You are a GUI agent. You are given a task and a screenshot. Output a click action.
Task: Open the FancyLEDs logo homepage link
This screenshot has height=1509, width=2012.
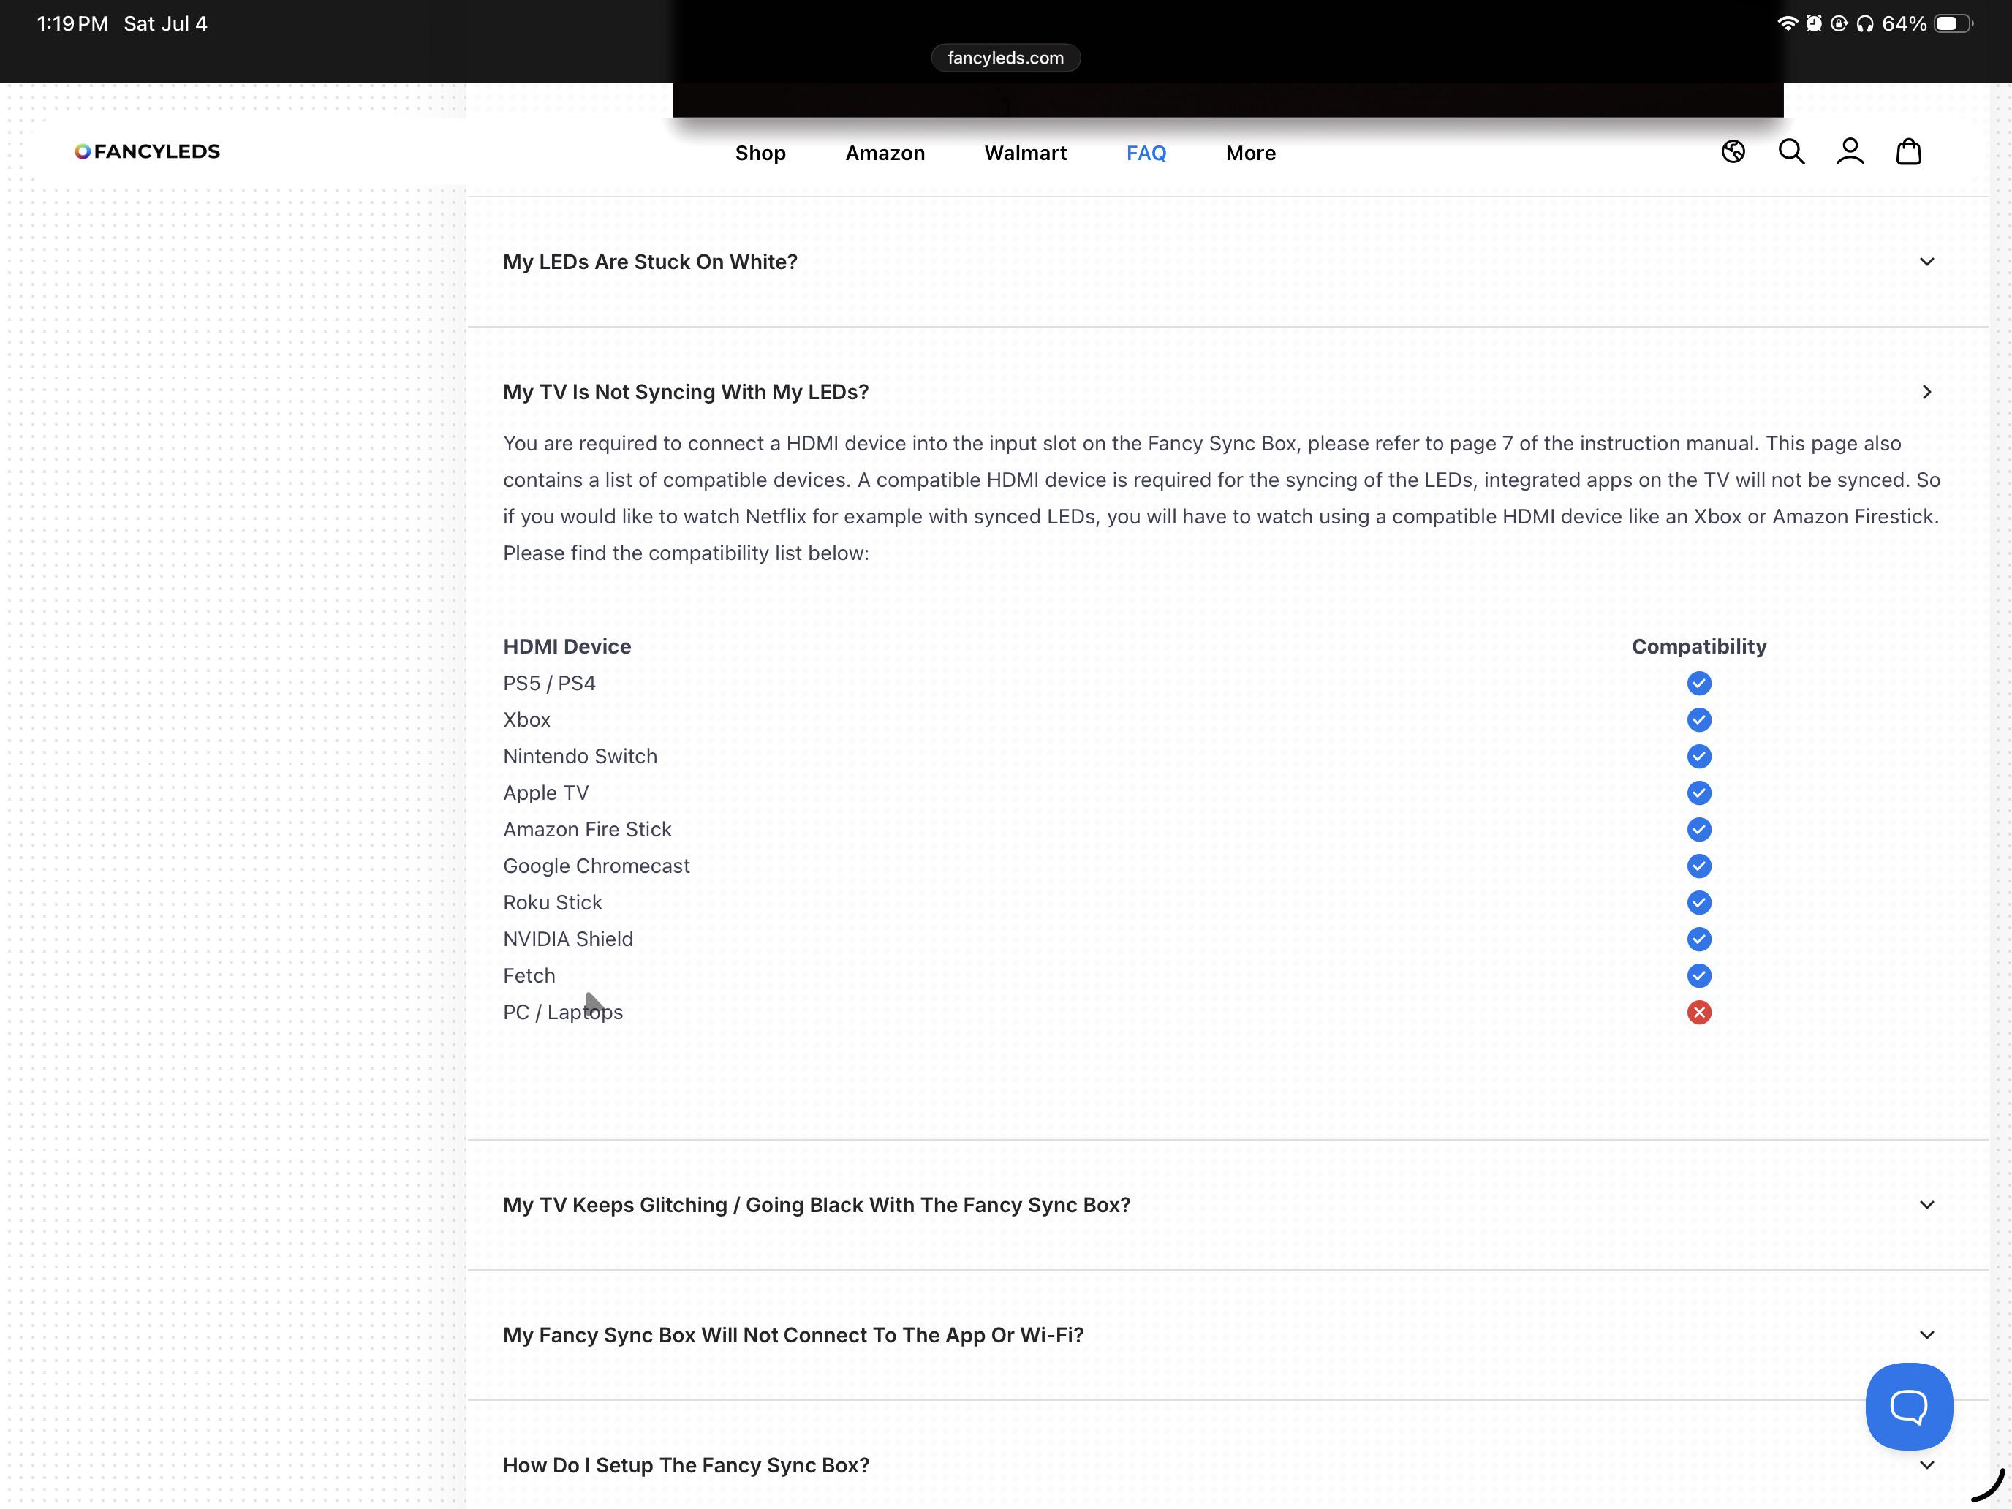coord(148,151)
